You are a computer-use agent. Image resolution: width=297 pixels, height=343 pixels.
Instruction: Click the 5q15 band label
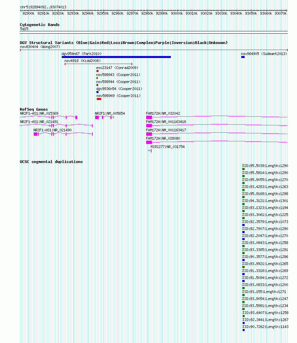pyautogui.click(x=24, y=29)
